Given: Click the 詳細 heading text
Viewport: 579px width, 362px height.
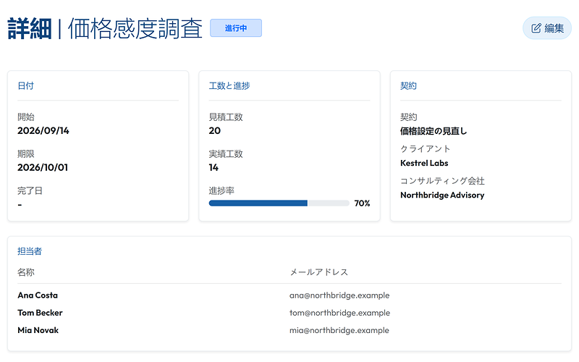Looking at the screenshot, I should click(x=30, y=28).
